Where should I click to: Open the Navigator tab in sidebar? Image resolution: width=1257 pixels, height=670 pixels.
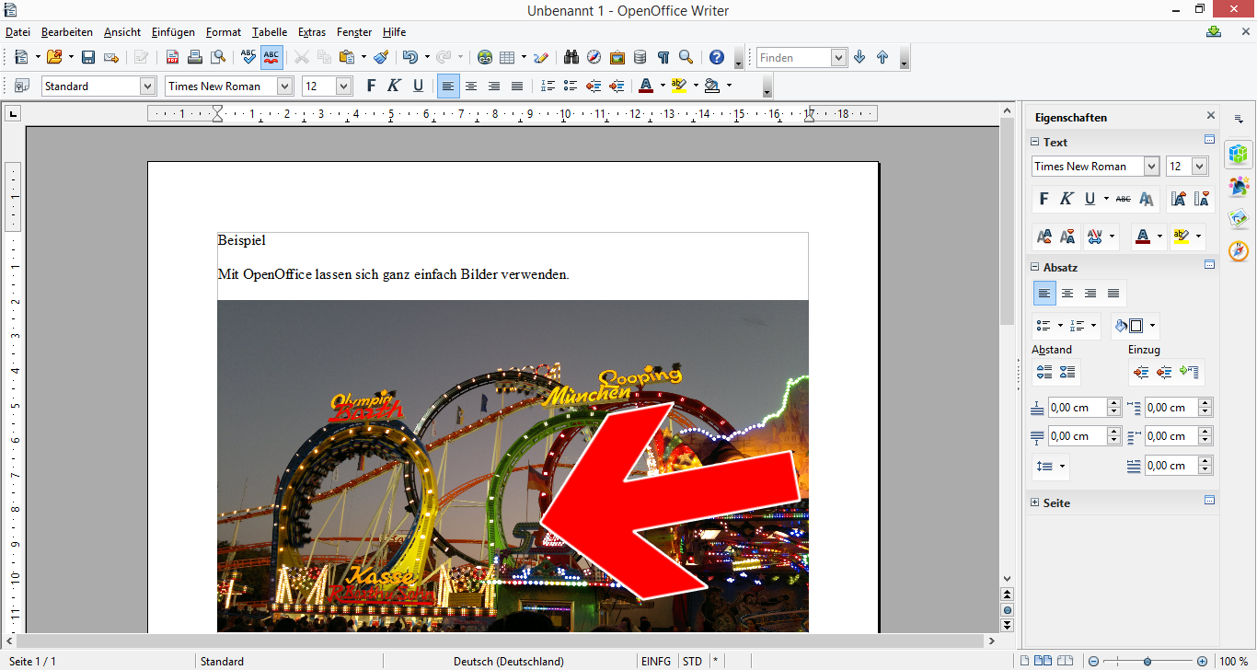click(1239, 251)
